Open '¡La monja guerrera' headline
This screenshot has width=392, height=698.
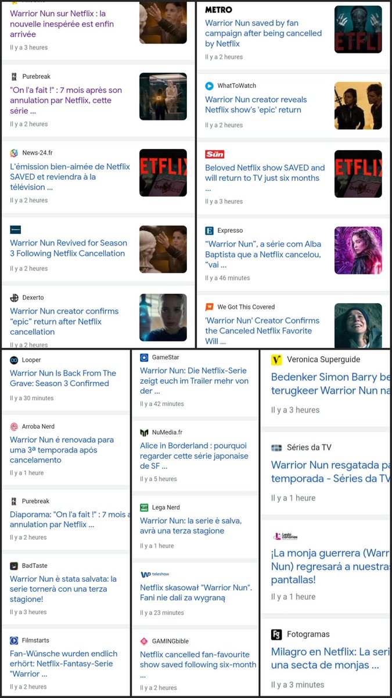click(330, 566)
